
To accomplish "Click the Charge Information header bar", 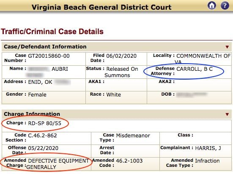I will coord(117,114).
